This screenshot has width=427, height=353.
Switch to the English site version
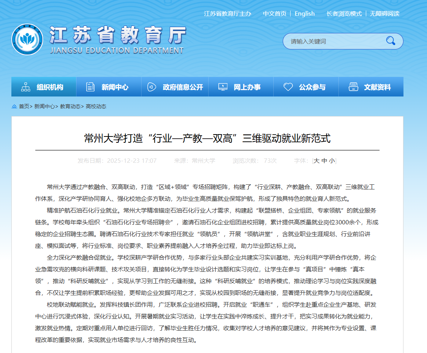pyautogui.click(x=305, y=14)
